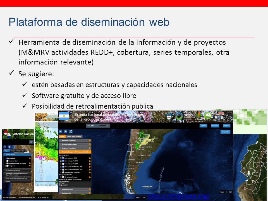Open the Nota de Información footer link
Screen dimensions: 268x201
[x=9, y=197]
